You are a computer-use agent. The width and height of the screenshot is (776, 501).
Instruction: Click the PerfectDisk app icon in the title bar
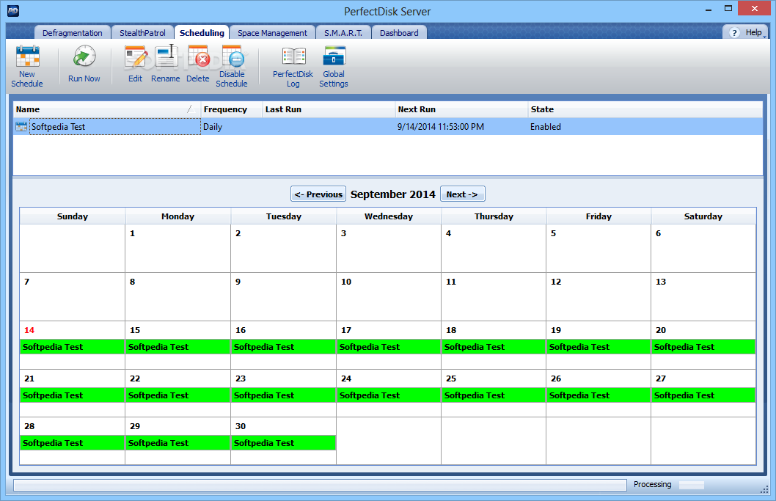click(x=13, y=11)
